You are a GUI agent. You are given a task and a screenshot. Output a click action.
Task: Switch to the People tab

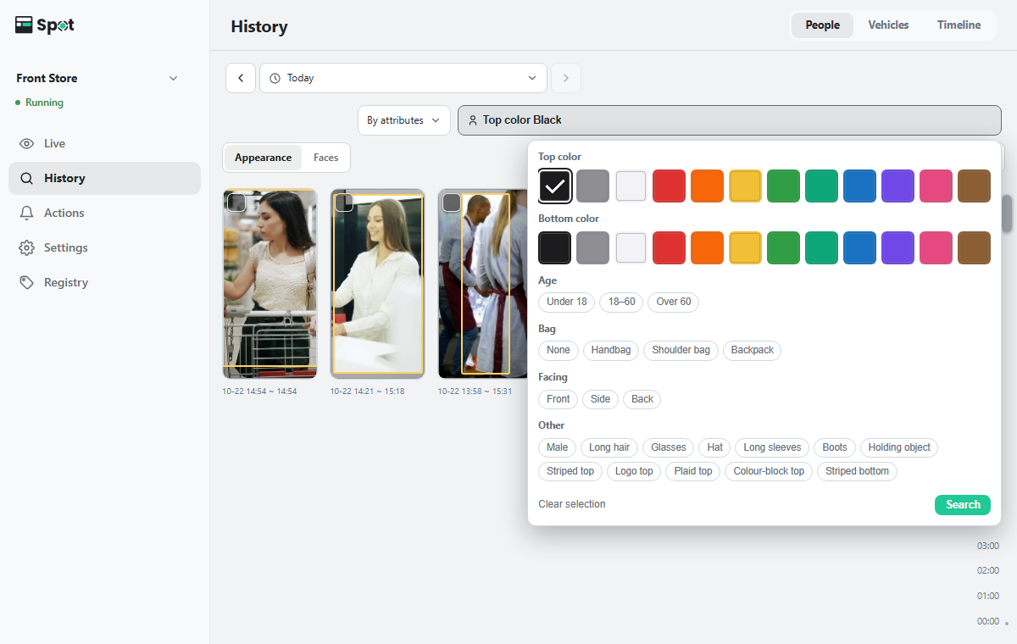pyautogui.click(x=822, y=25)
